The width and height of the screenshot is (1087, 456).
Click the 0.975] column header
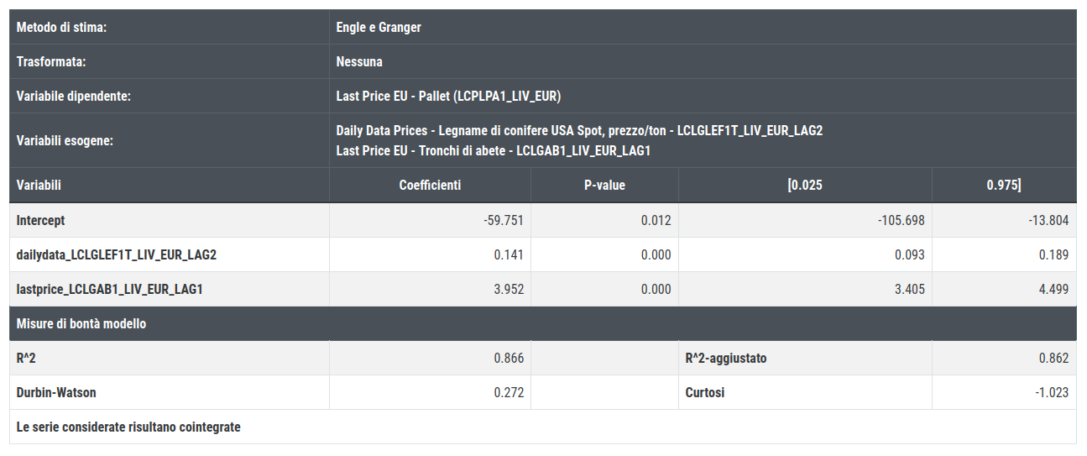(1004, 186)
